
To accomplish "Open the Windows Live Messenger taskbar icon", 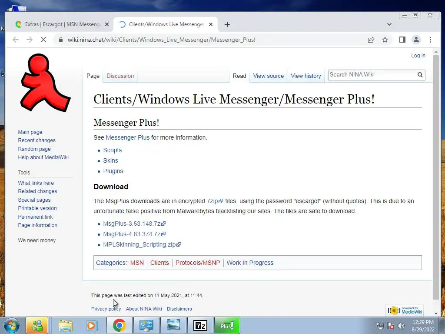I will coord(37,325).
